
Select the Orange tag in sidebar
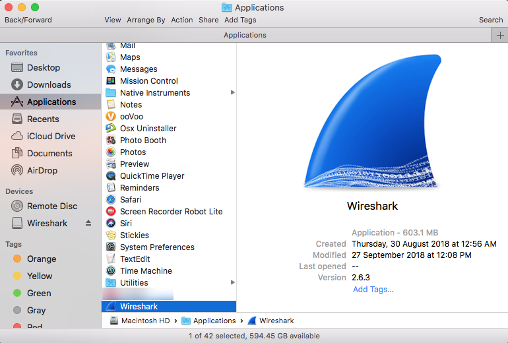pyautogui.click(x=41, y=259)
